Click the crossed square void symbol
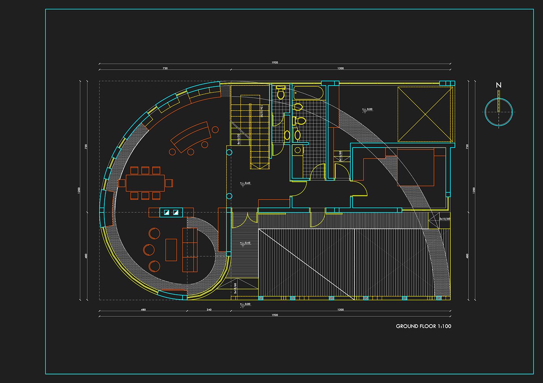The image size is (543, 383). tap(425, 114)
